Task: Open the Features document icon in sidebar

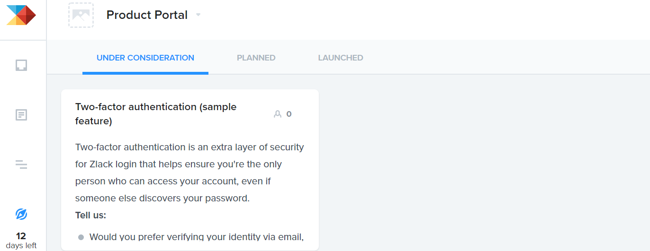Action: point(21,115)
